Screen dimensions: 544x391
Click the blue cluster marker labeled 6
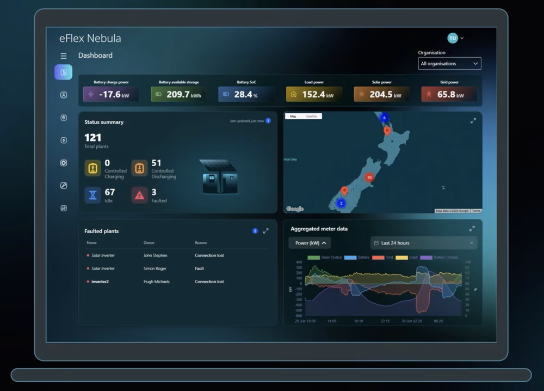pyautogui.click(x=384, y=118)
